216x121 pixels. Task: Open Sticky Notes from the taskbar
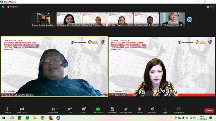pos(19,118)
